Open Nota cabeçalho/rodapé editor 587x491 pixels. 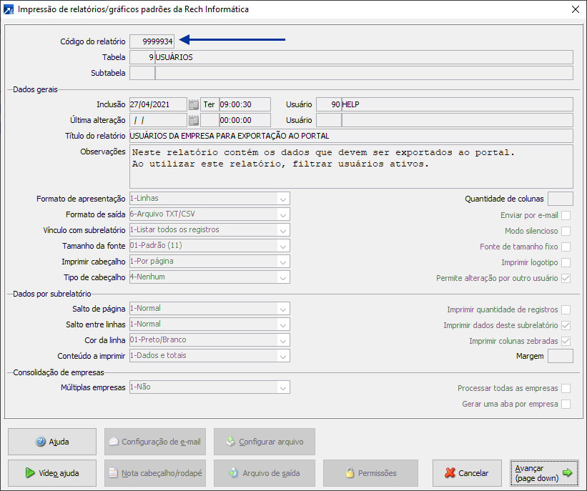pos(154,472)
